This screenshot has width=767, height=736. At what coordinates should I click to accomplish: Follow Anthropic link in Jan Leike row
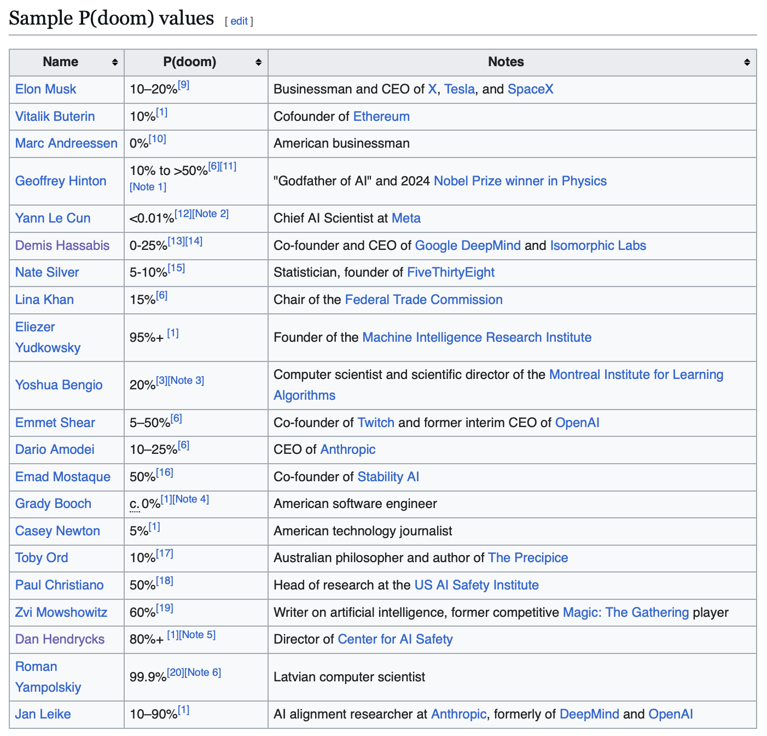tap(458, 714)
